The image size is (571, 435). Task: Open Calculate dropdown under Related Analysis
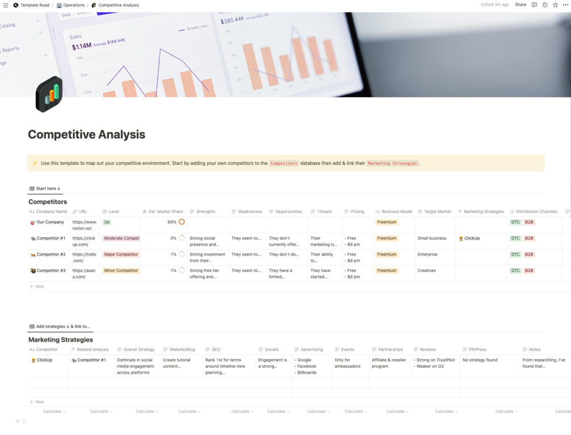[101, 411]
